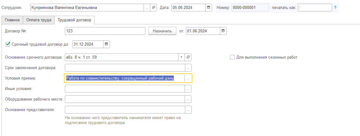Click the Договор № input field
This screenshot has height=136, width=360.
click(x=105, y=31)
